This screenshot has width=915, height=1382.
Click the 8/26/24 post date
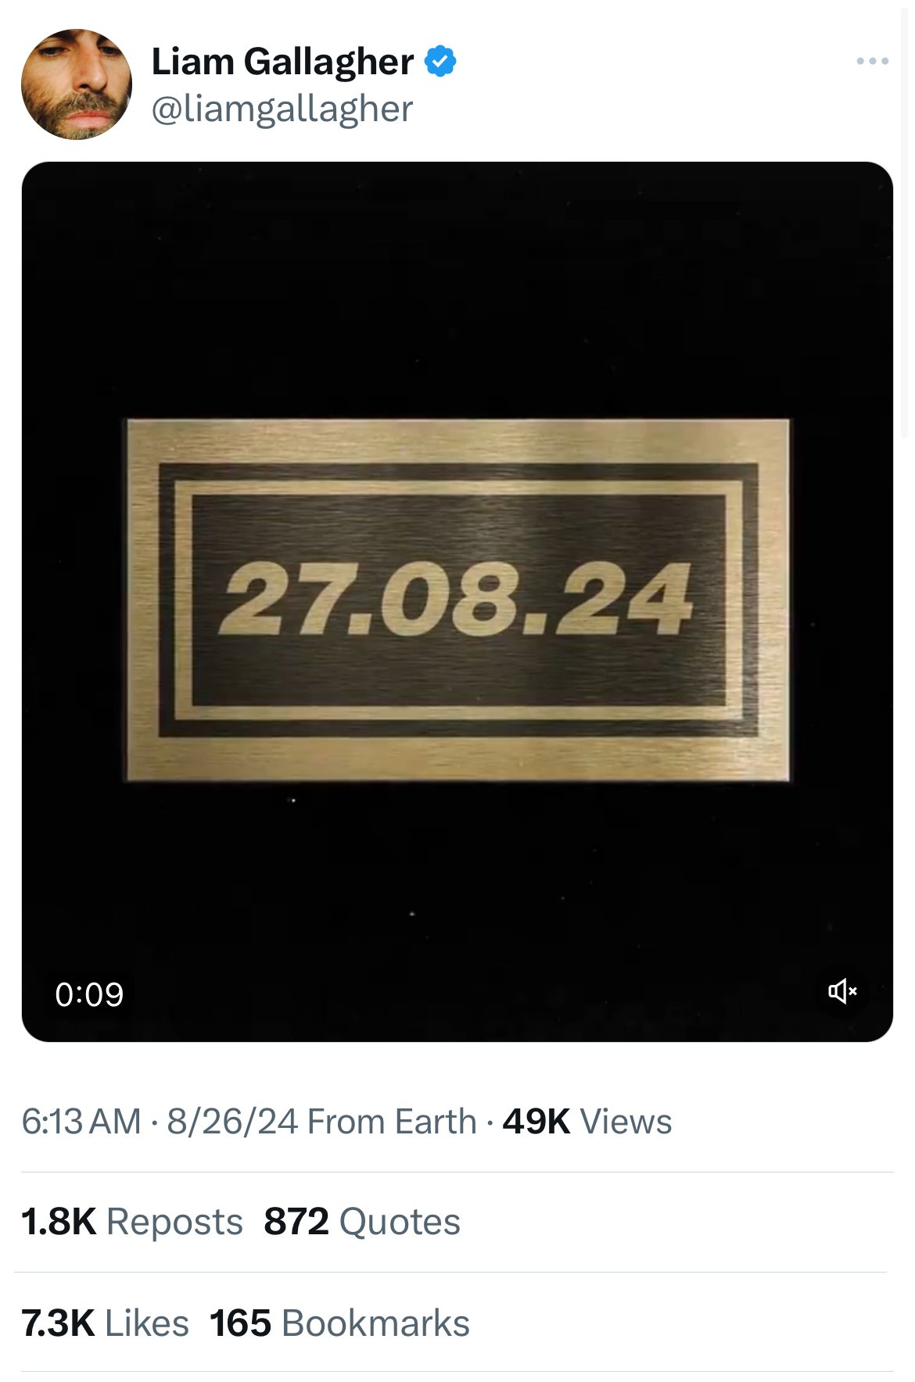(232, 1122)
